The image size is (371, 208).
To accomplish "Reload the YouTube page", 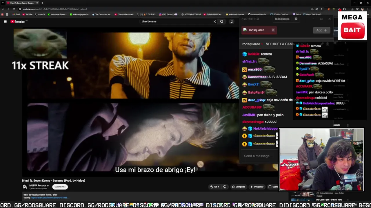I will (x=13, y=9).
